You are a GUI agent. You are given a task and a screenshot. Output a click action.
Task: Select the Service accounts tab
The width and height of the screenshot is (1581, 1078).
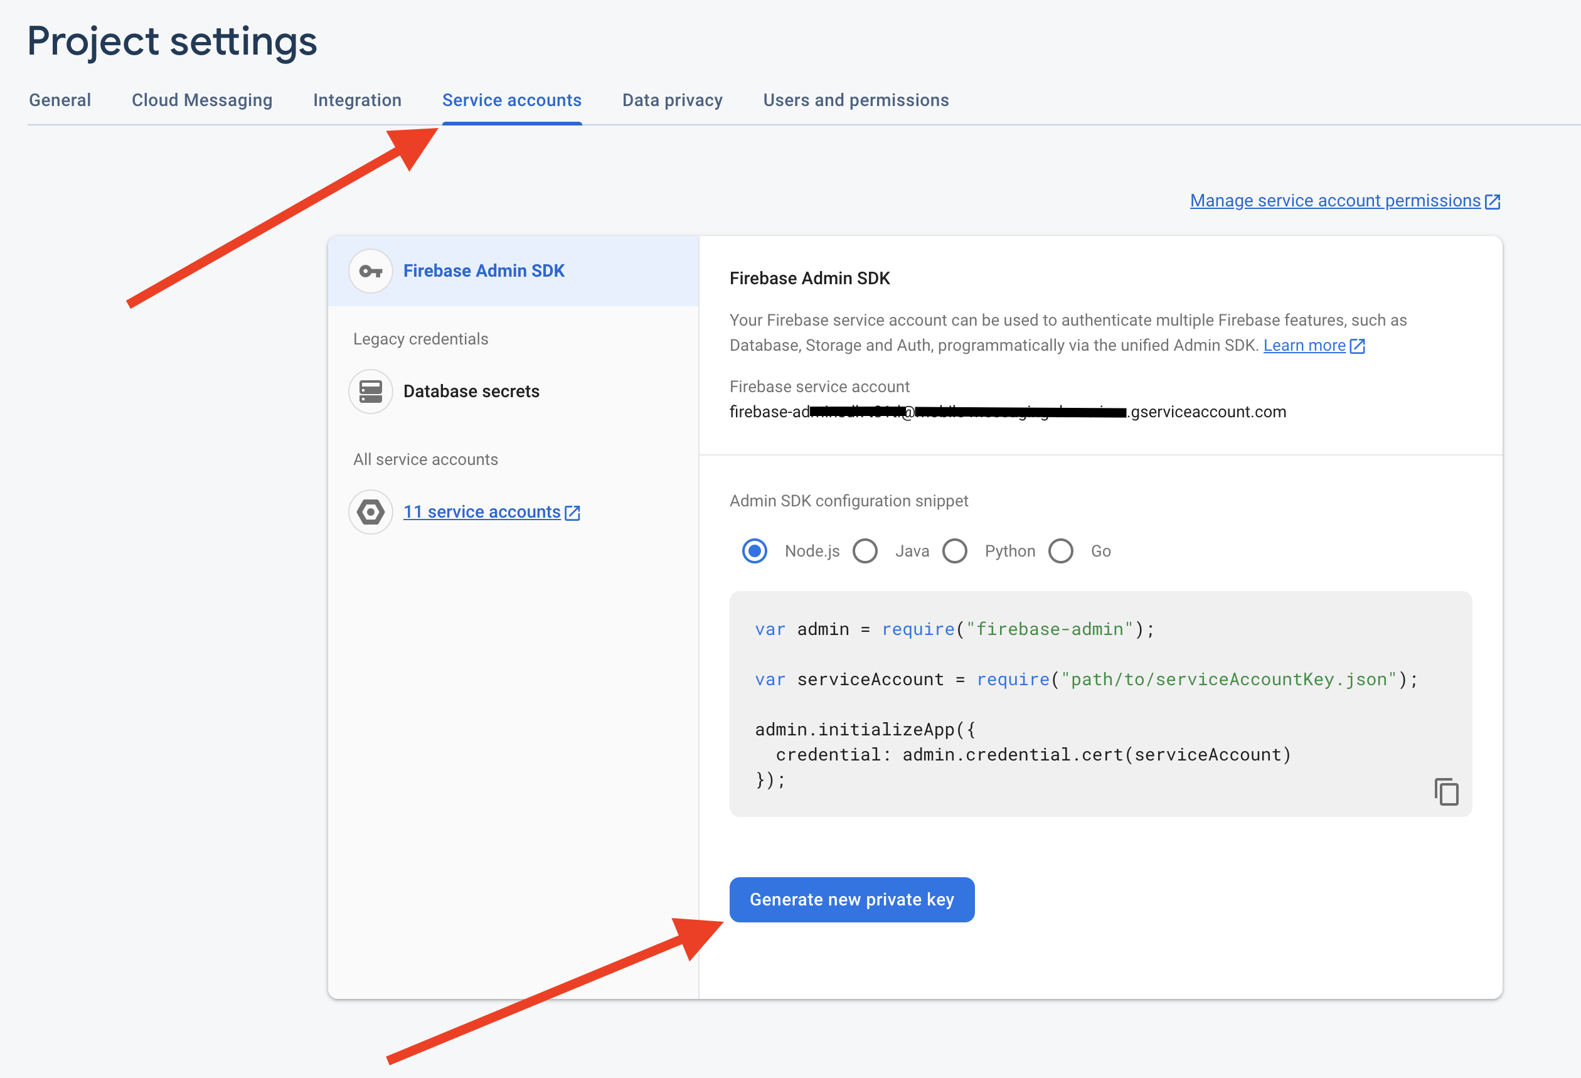coord(511,100)
